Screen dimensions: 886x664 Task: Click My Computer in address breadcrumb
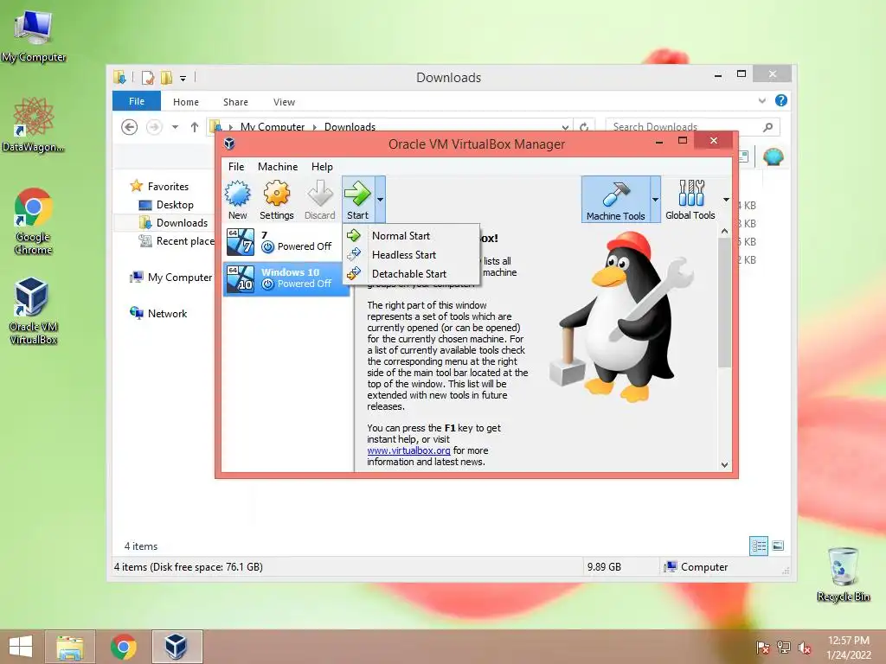[273, 127]
